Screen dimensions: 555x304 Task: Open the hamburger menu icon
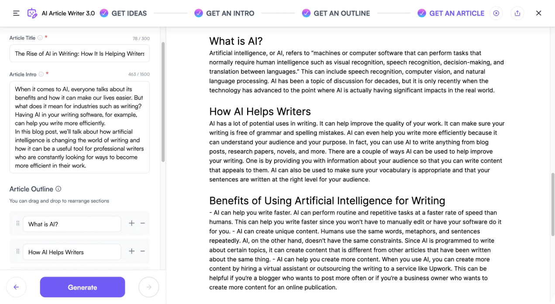[x=16, y=13]
